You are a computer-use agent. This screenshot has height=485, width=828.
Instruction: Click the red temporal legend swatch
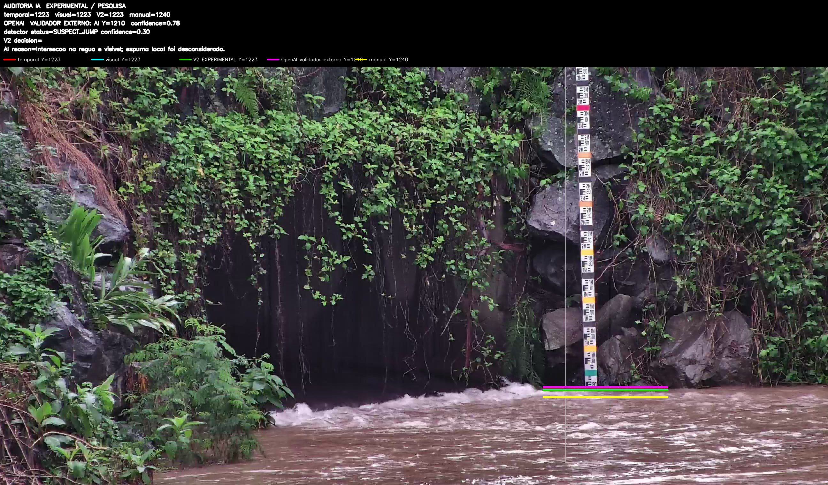click(x=10, y=59)
